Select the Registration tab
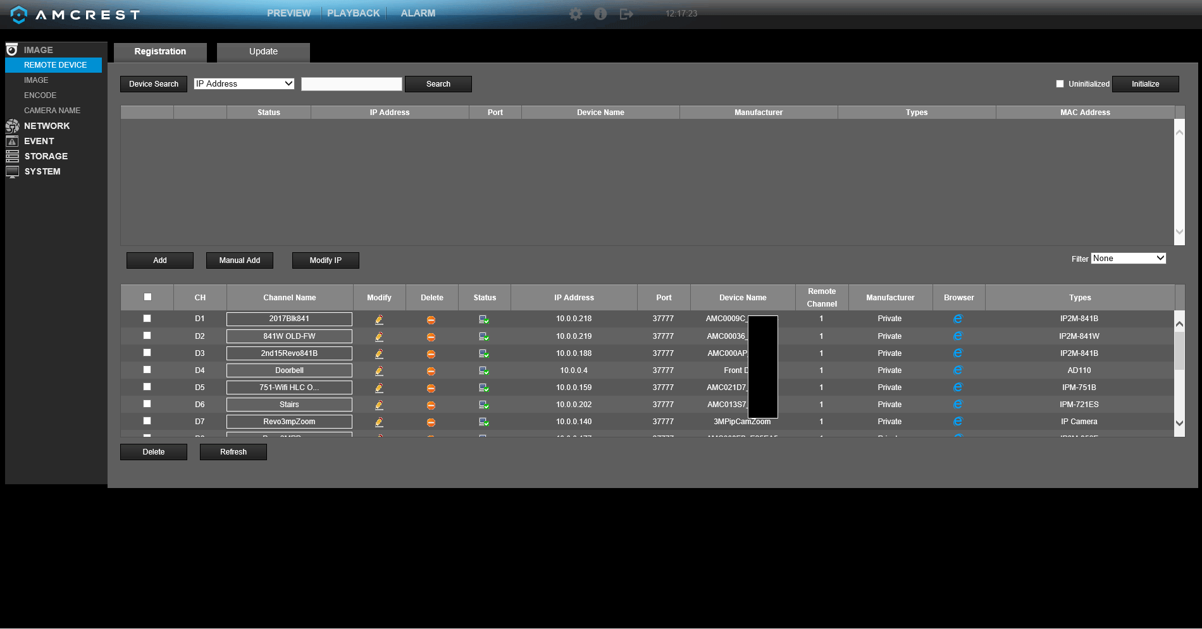1202x629 pixels. [160, 52]
